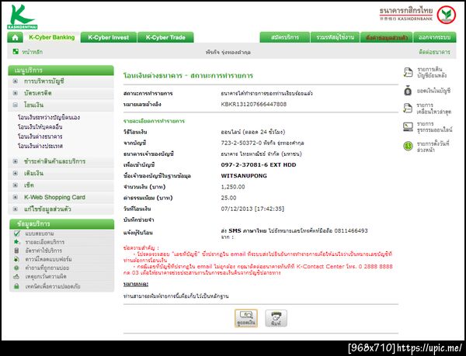The height and width of the screenshot is (356, 466).
Task: Click the K Kasikornthai logo
Action: (x=22, y=17)
